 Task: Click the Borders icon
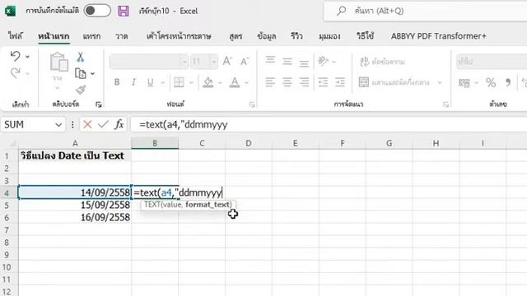tap(179, 82)
